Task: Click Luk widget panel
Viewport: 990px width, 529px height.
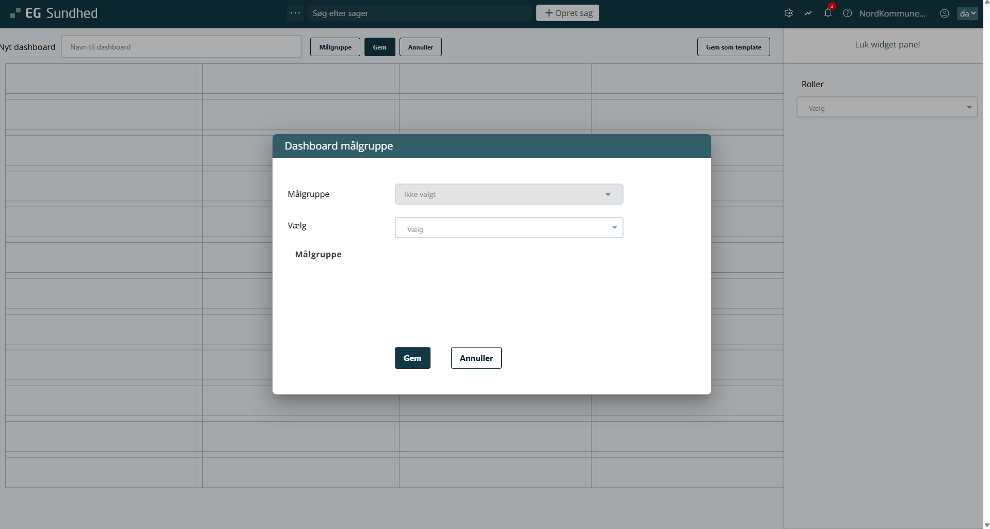Action: 887,45
